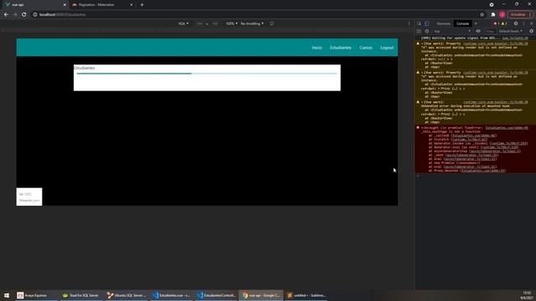Open Ubuntu SQL Server taskbar item
This screenshot has width=536, height=301.
pyautogui.click(x=126, y=295)
